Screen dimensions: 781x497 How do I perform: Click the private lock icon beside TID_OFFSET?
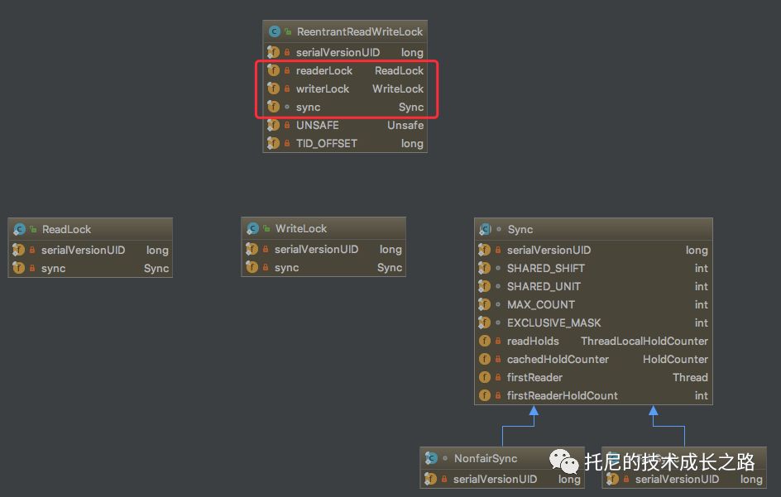click(x=287, y=143)
